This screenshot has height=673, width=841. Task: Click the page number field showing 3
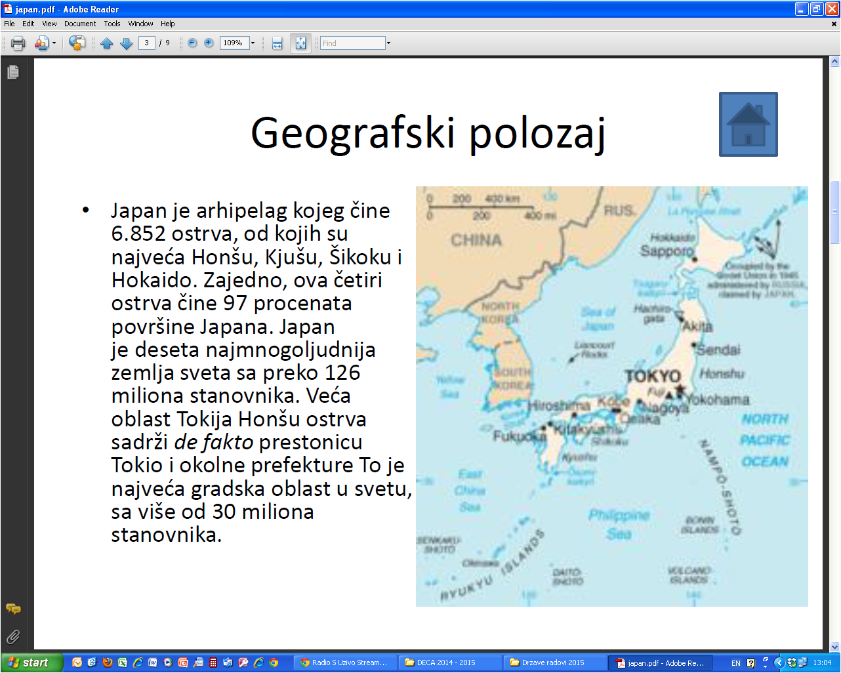click(146, 43)
